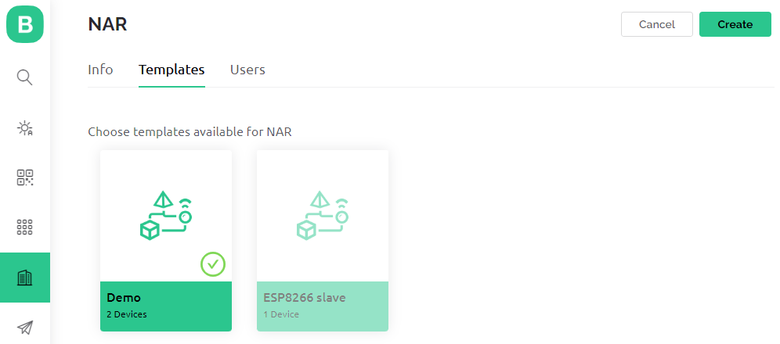The height and width of the screenshot is (344, 780).
Task: Select the Templates tab
Action: pyautogui.click(x=172, y=70)
